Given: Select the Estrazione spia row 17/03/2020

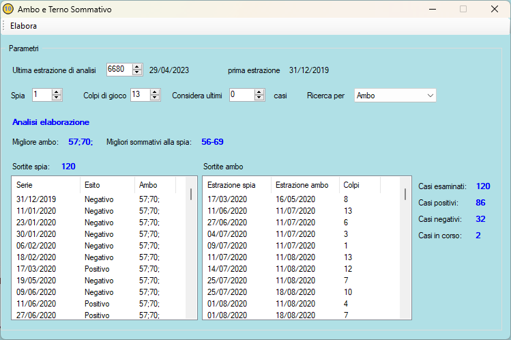Looking at the screenshot, I should 302,199.
